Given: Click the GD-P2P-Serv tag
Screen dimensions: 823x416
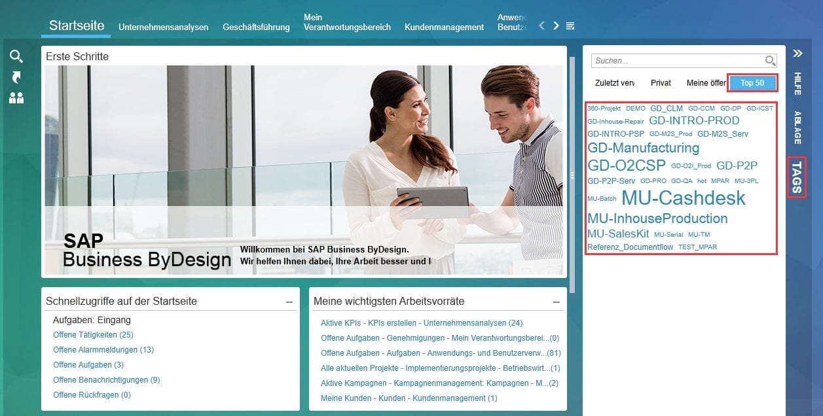Looking at the screenshot, I should (612, 181).
